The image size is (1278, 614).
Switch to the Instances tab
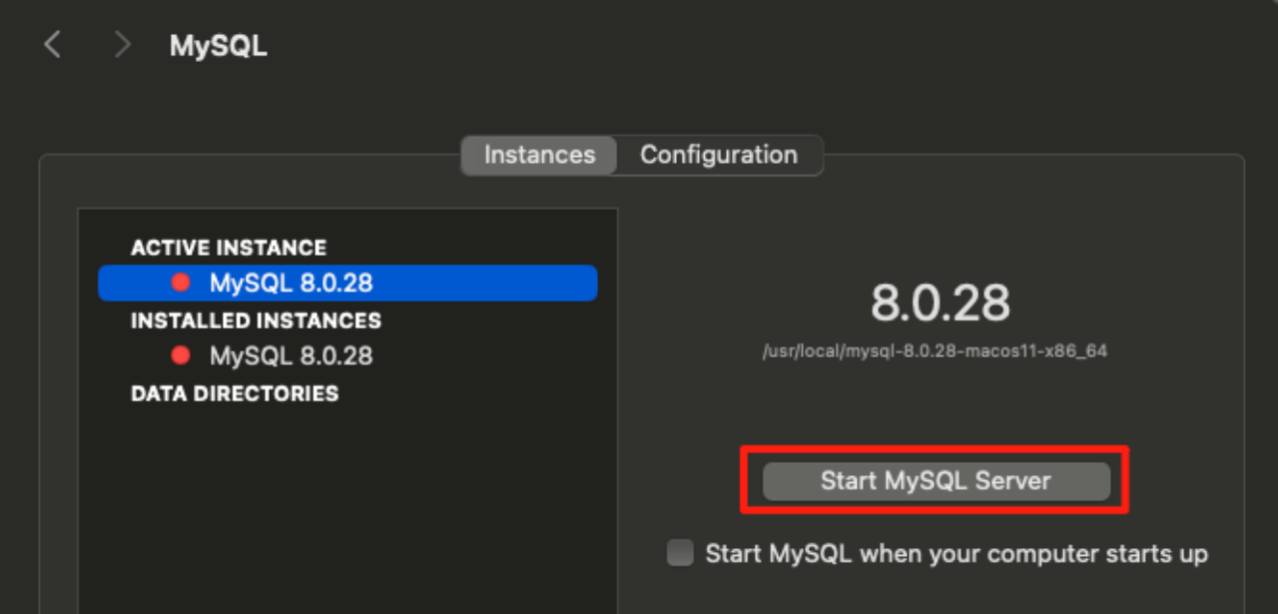(x=539, y=155)
